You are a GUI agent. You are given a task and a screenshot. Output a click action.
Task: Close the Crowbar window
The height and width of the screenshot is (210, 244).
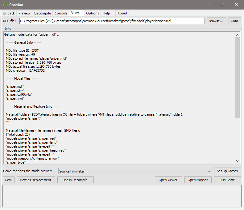(237, 5)
